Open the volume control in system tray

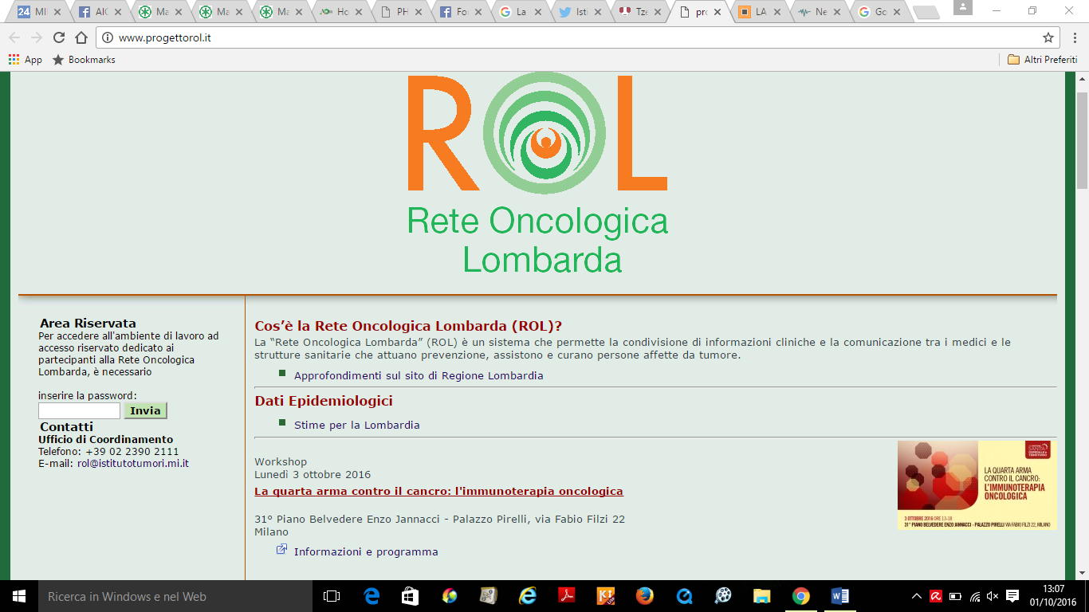click(x=993, y=596)
